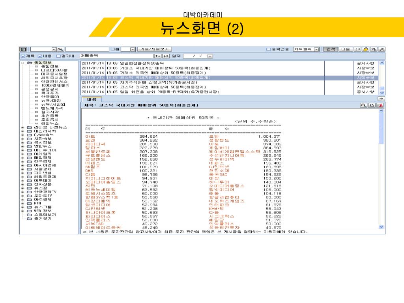Click the red close icon in content header

[380, 105]
